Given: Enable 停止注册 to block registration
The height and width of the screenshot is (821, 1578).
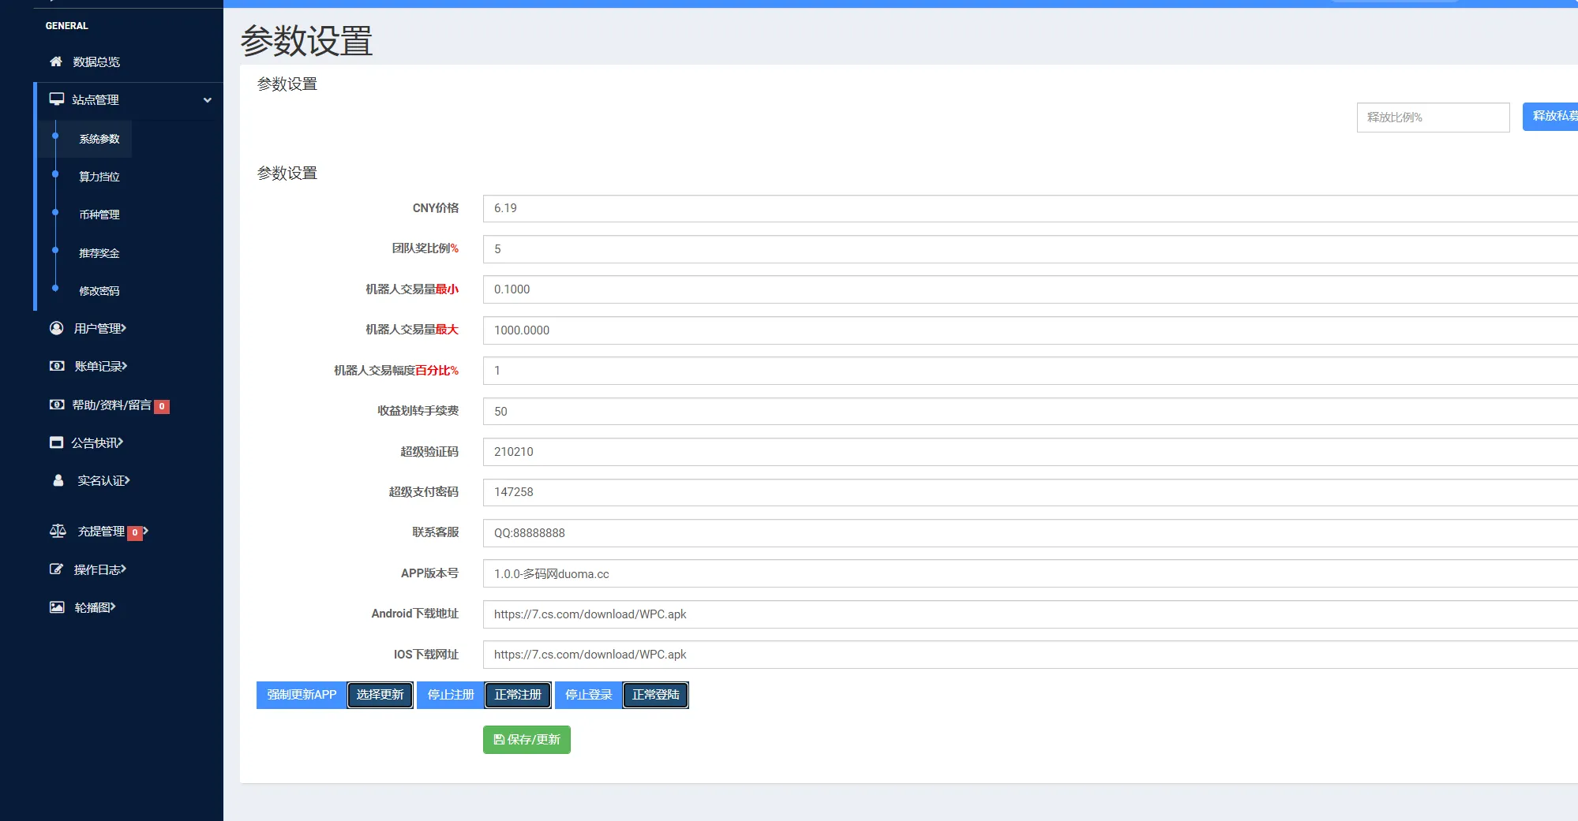Looking at the screenshot, I should pyautogui.click(x=450, y=695).
